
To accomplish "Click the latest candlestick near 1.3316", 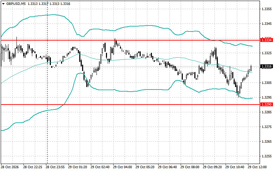I will click(251, 68).
